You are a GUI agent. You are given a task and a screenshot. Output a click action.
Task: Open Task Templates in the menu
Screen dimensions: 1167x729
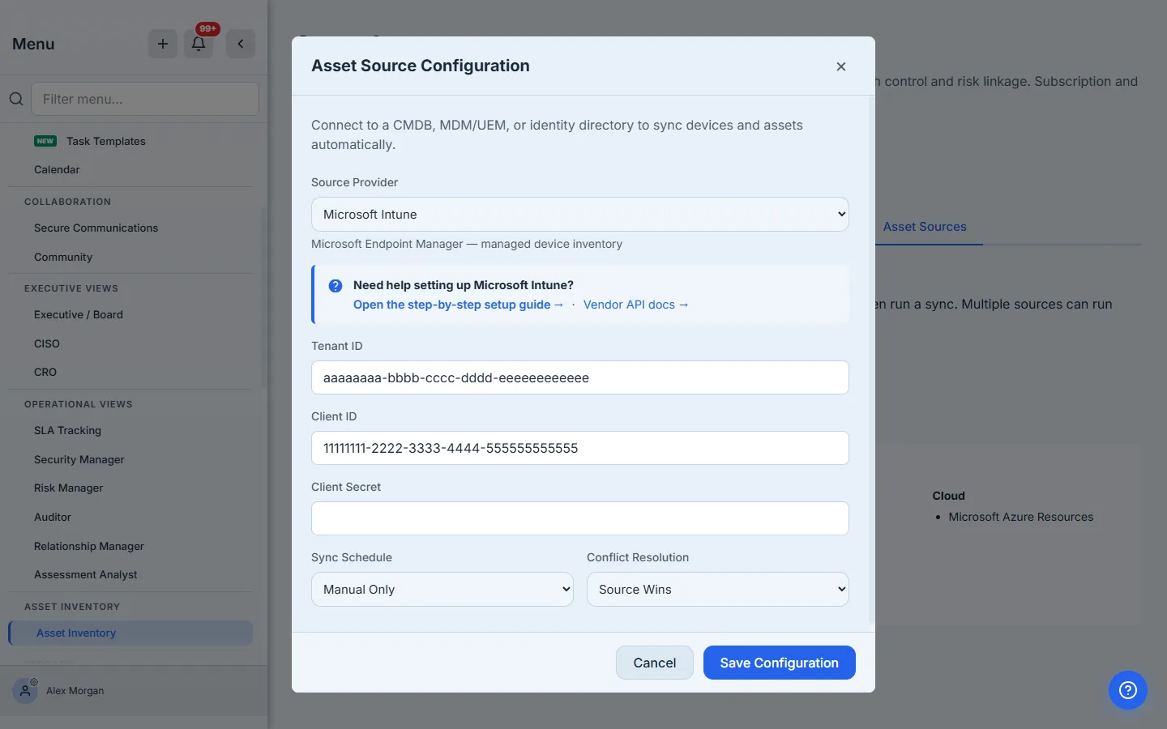point(106,141)
